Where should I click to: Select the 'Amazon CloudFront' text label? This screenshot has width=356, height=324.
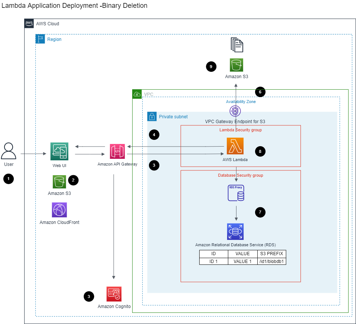pyautogui.click(x=60, y=222)
